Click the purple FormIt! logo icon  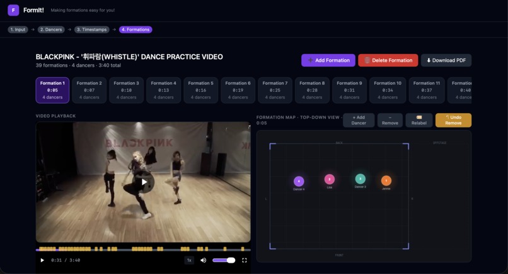tap(13, 10)
